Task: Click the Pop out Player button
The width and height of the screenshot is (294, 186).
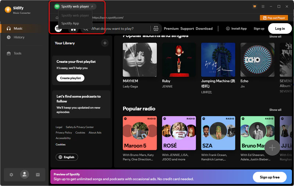Action: click(274, 18)
